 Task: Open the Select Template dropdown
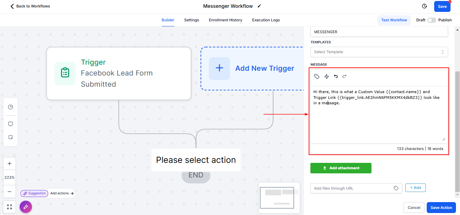click(379, 52)
